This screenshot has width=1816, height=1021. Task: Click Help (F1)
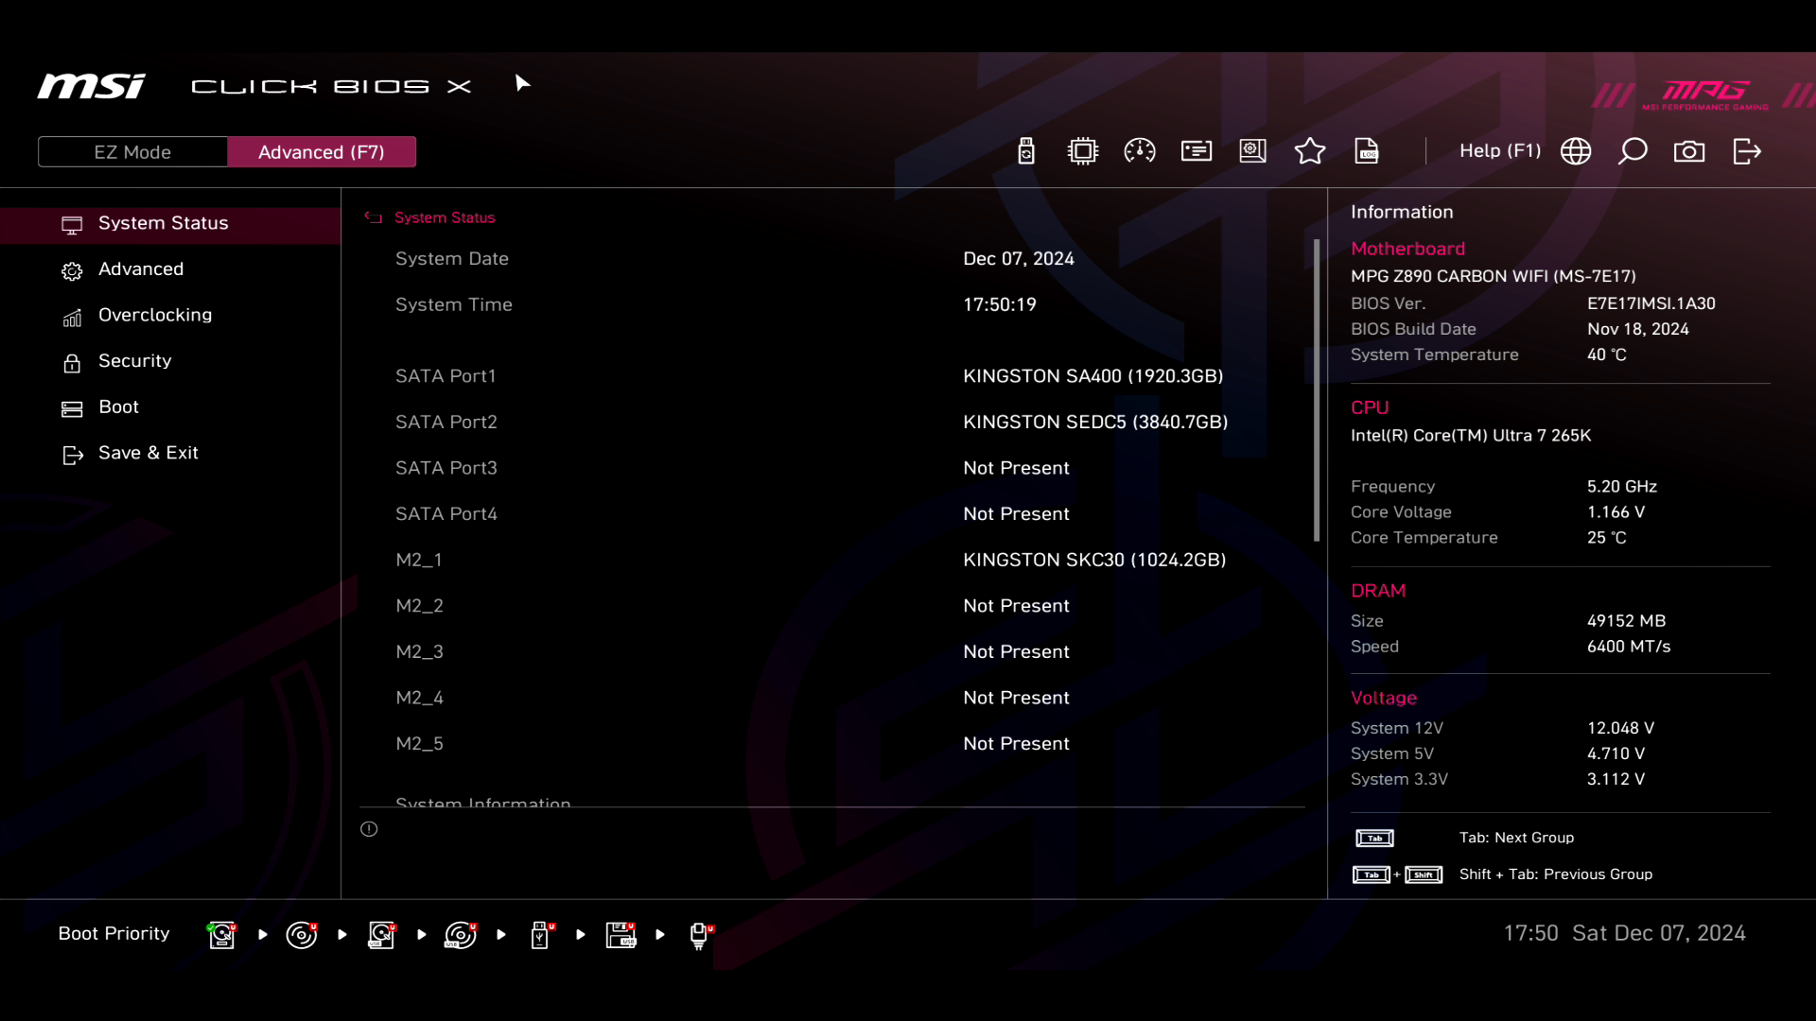tap(1499, 151)
